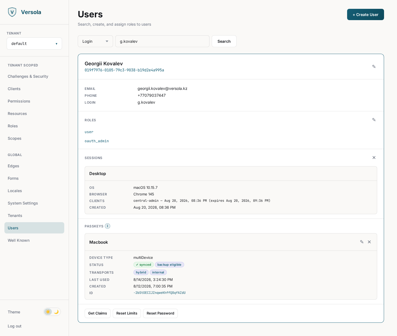Click the oauth_admin role link
Viewport: 397px width, 336px height.
pos(97,141)
